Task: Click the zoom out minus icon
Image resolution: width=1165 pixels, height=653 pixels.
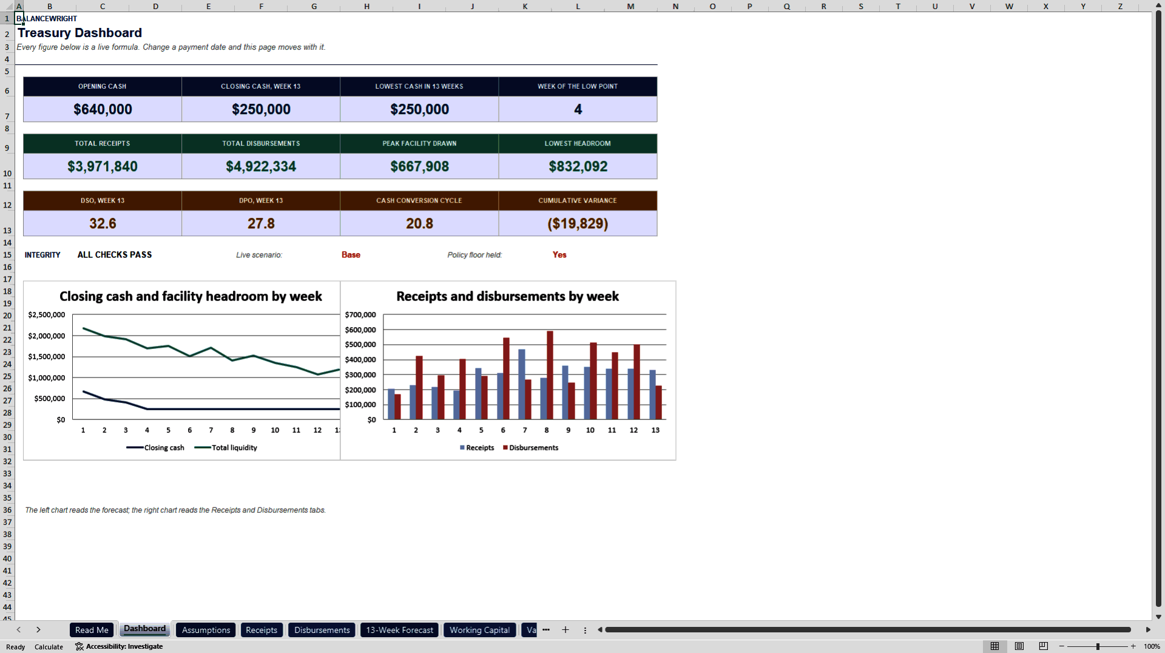Action: 1062,646
